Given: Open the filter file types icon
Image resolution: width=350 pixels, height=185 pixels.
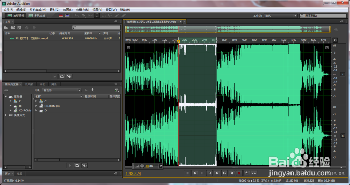Looking at the screenshot, I should pos(117,90).
